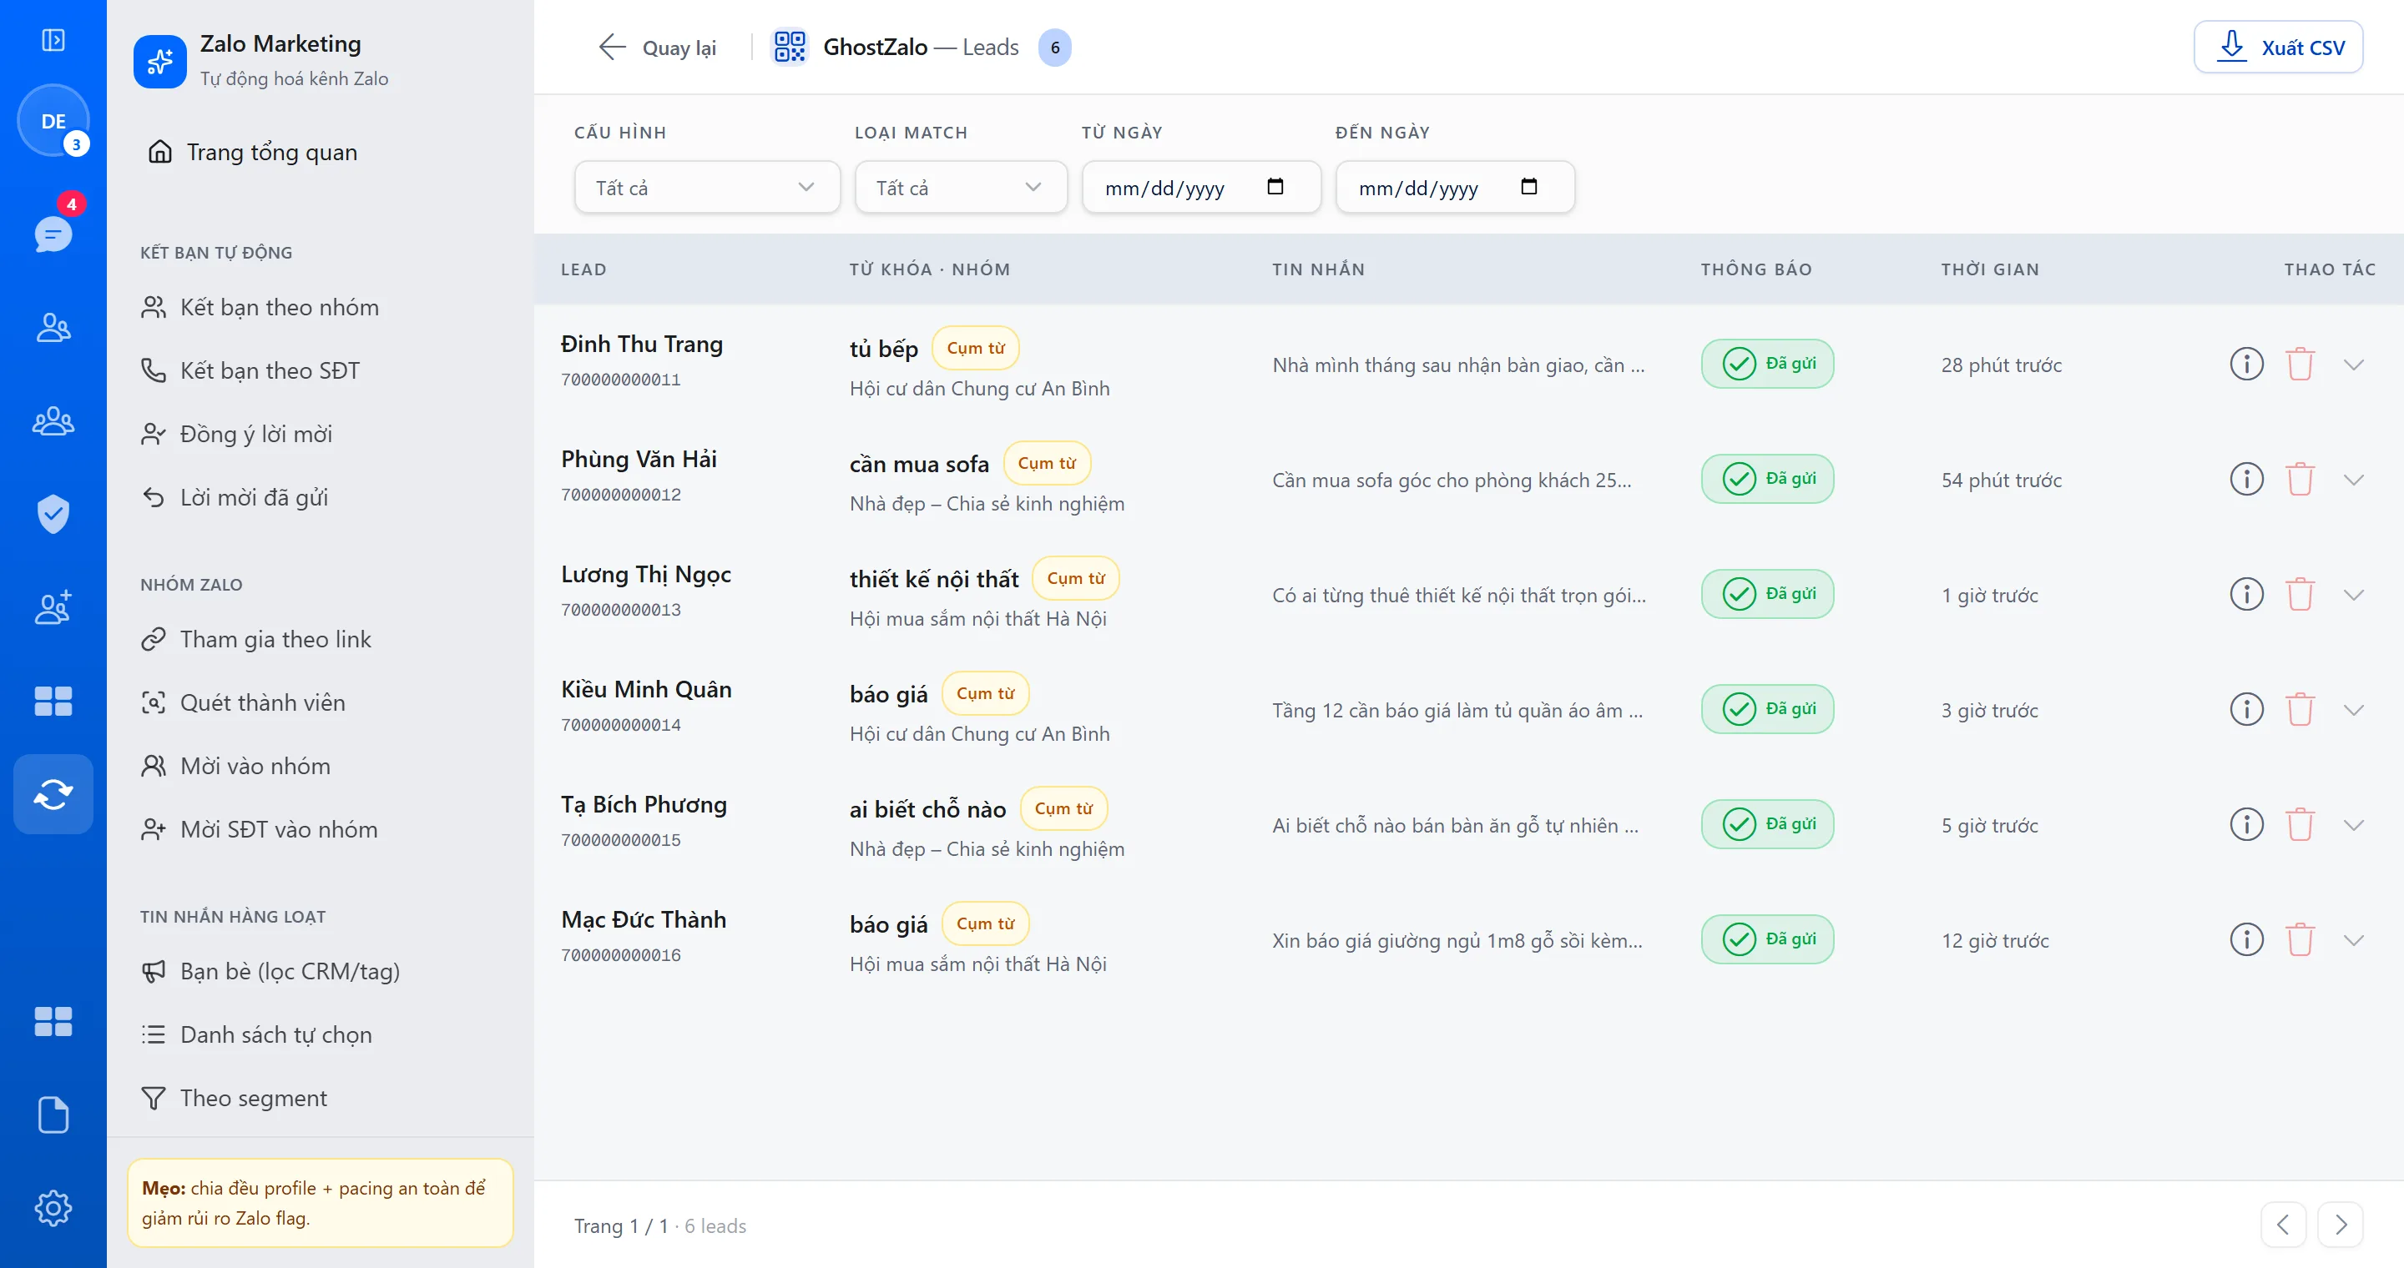
Task: Open info for Tạ Bích Phương lead
Action: pos(2246,824)
